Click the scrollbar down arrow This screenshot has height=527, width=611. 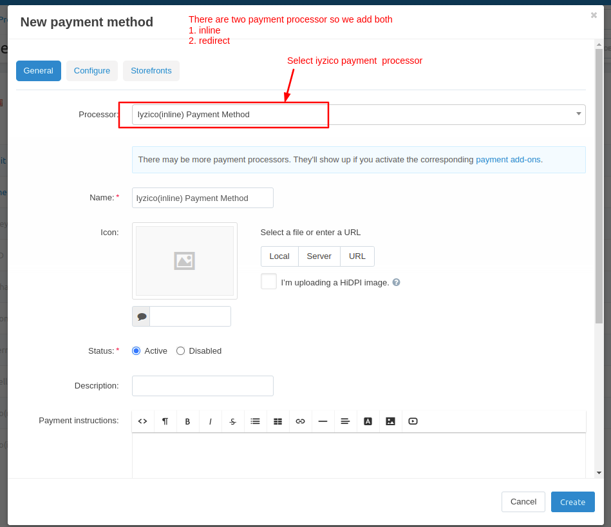pyautogui.click(x=599, y=473)
